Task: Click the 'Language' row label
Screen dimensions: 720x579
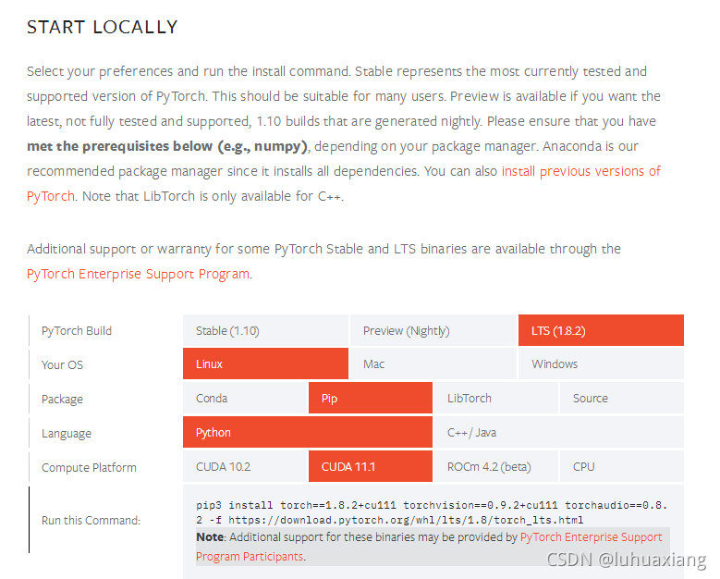Action: click(67, 434)
